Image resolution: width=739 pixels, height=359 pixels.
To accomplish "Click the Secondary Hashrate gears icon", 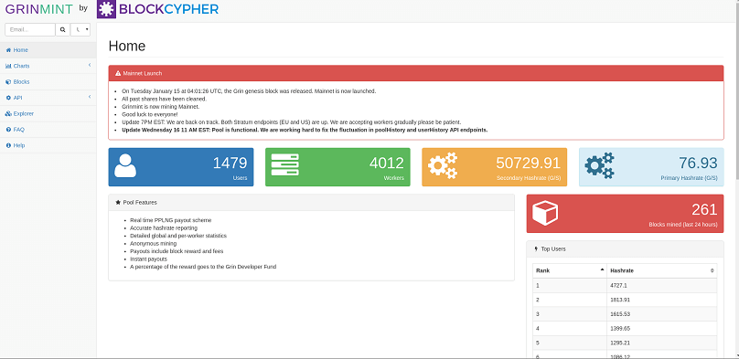I will (443, 165).
